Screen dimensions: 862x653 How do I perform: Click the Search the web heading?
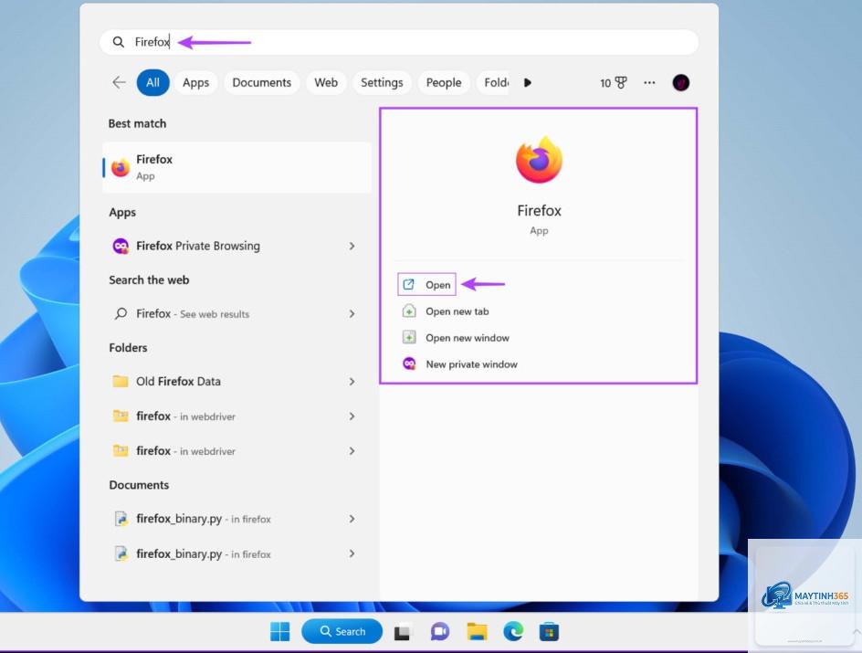point(149,279)
